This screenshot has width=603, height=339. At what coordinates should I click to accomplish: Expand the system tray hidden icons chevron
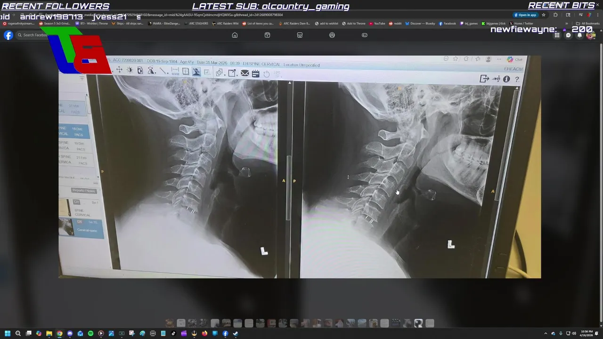(x=546, y=333)
